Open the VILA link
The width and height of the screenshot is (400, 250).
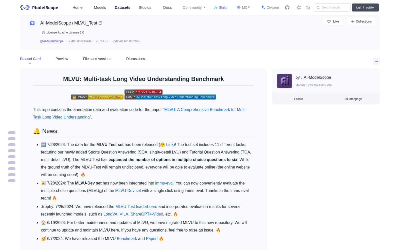124,214
